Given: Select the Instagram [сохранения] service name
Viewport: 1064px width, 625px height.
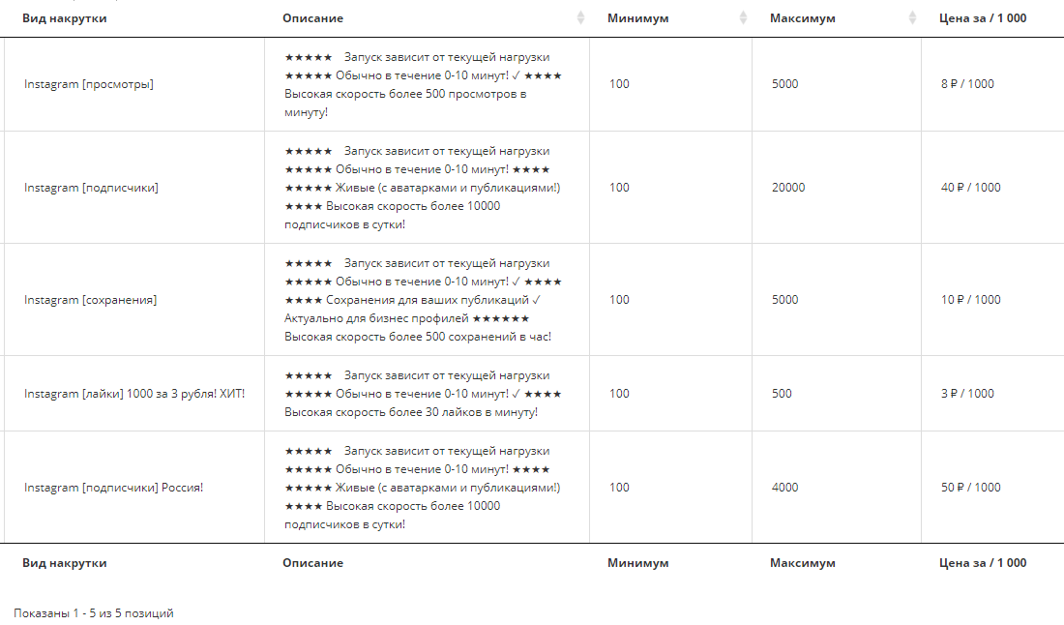Looking at the screenshot, I should tap(90, 300).
